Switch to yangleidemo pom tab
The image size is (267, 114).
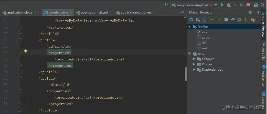point(58,12)
